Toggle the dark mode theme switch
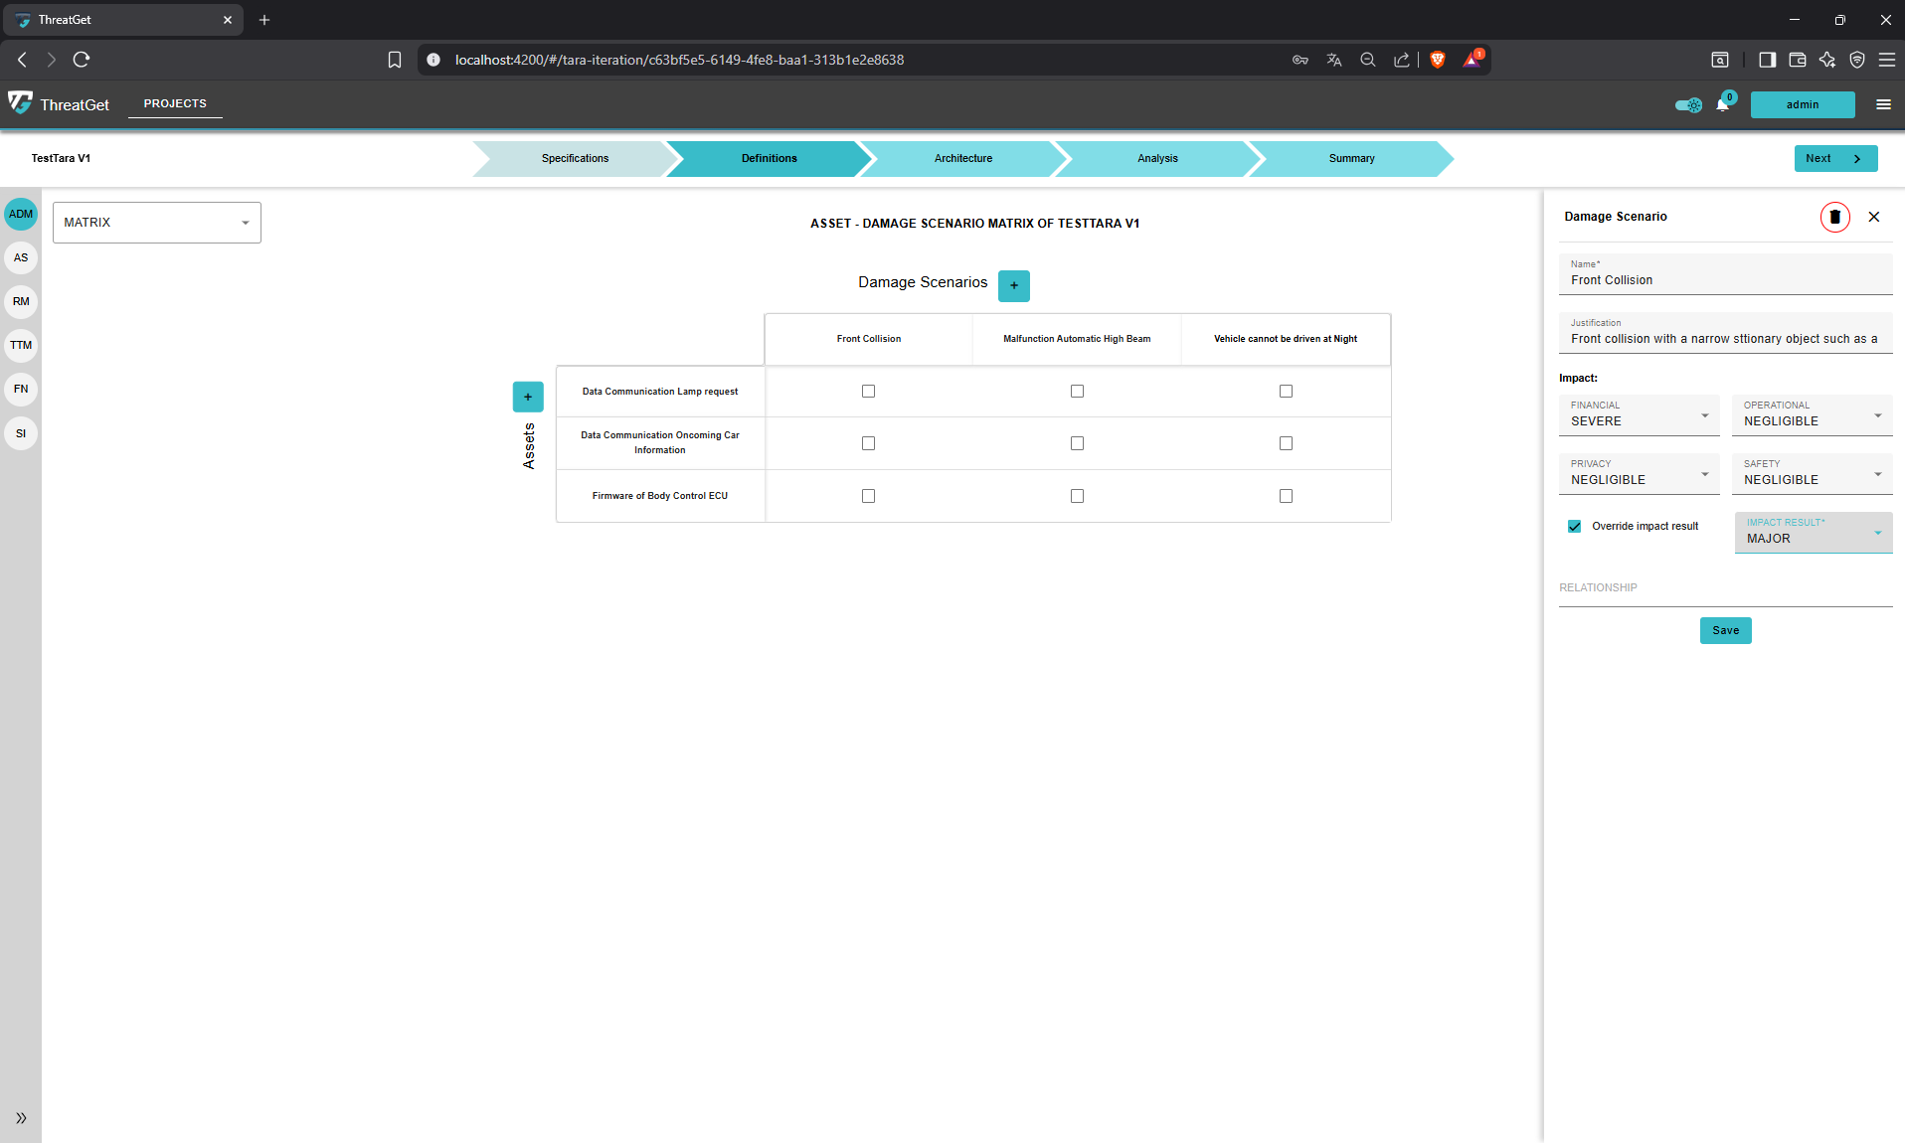Screen dimensions: 1905x1143 pos(1687,104)
